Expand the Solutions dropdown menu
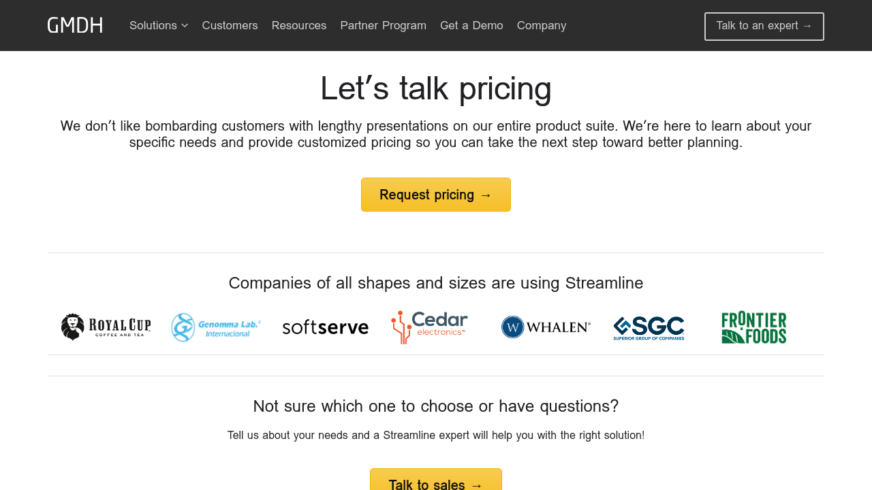The height and width of the screenshot is (490, 872). tap(153, 26)
